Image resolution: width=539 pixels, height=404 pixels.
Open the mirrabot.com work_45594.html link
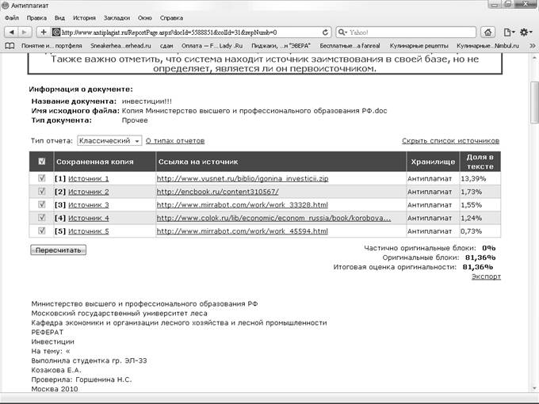point(242,231)
